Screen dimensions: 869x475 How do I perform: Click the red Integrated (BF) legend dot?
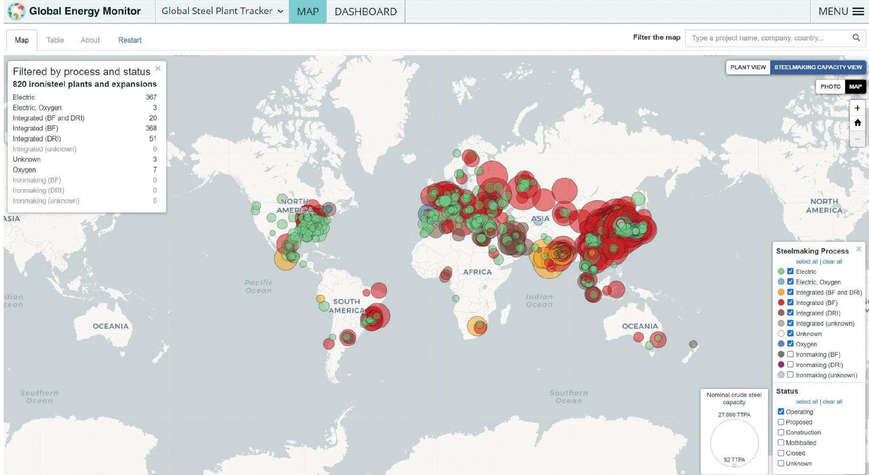click(781, 303)
